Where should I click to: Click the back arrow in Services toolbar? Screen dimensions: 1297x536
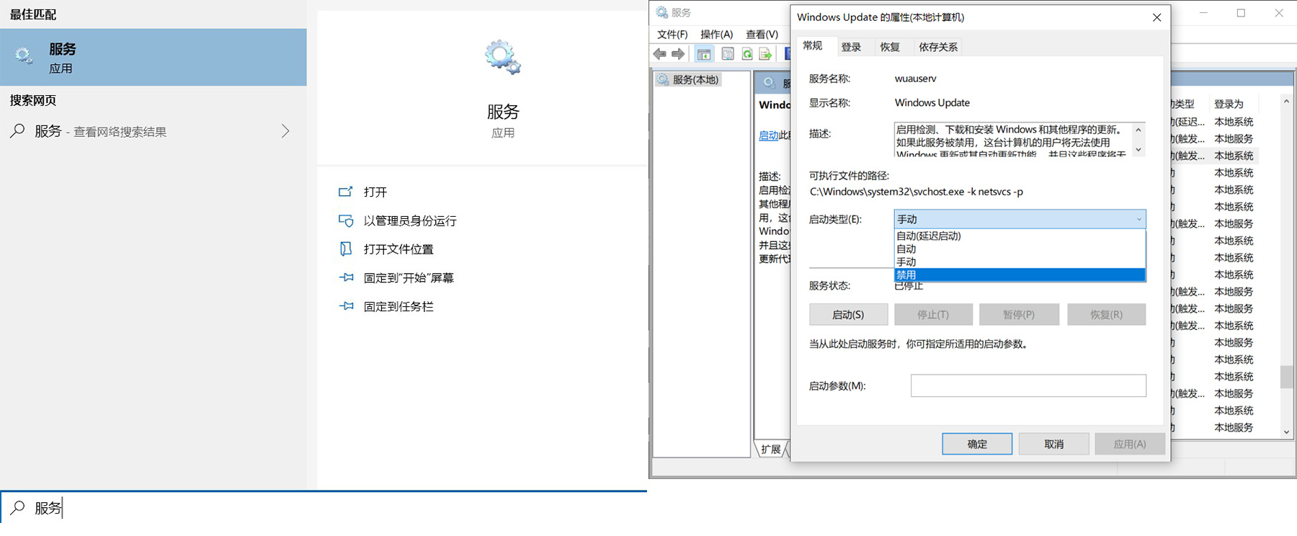pyautogui.click(x=659, y=54)
